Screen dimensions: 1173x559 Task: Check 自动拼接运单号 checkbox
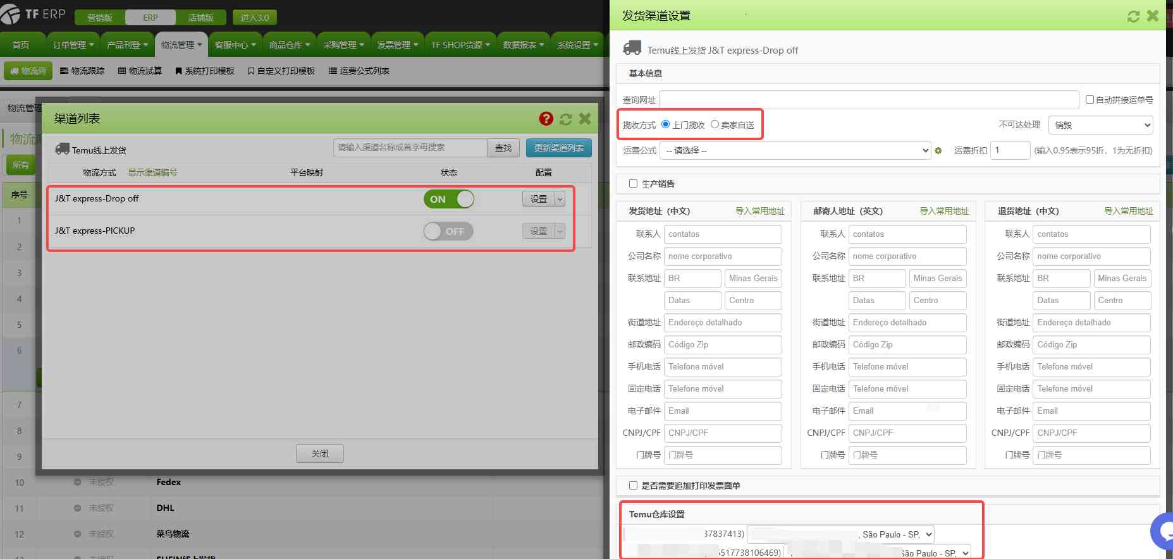[1090, 100]
